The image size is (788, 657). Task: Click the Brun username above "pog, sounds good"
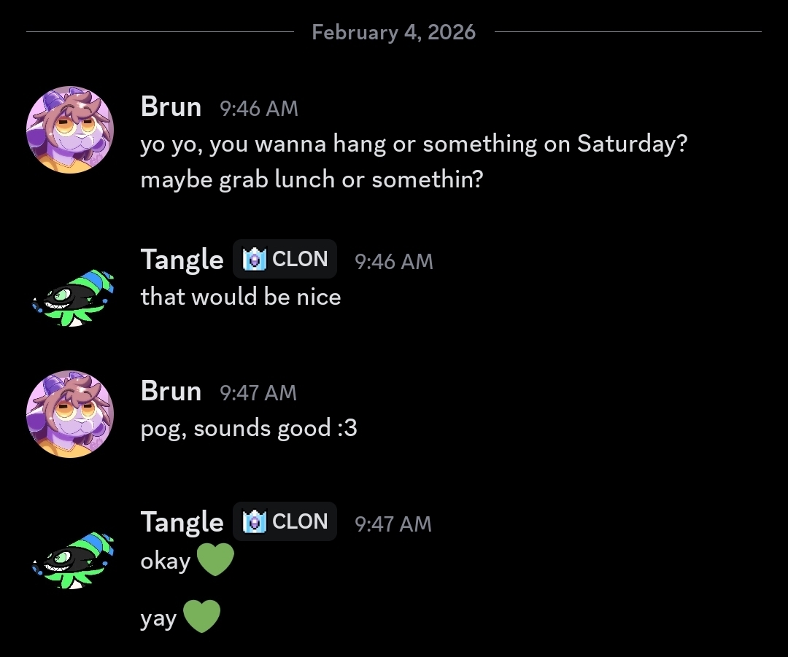[171, 392]
